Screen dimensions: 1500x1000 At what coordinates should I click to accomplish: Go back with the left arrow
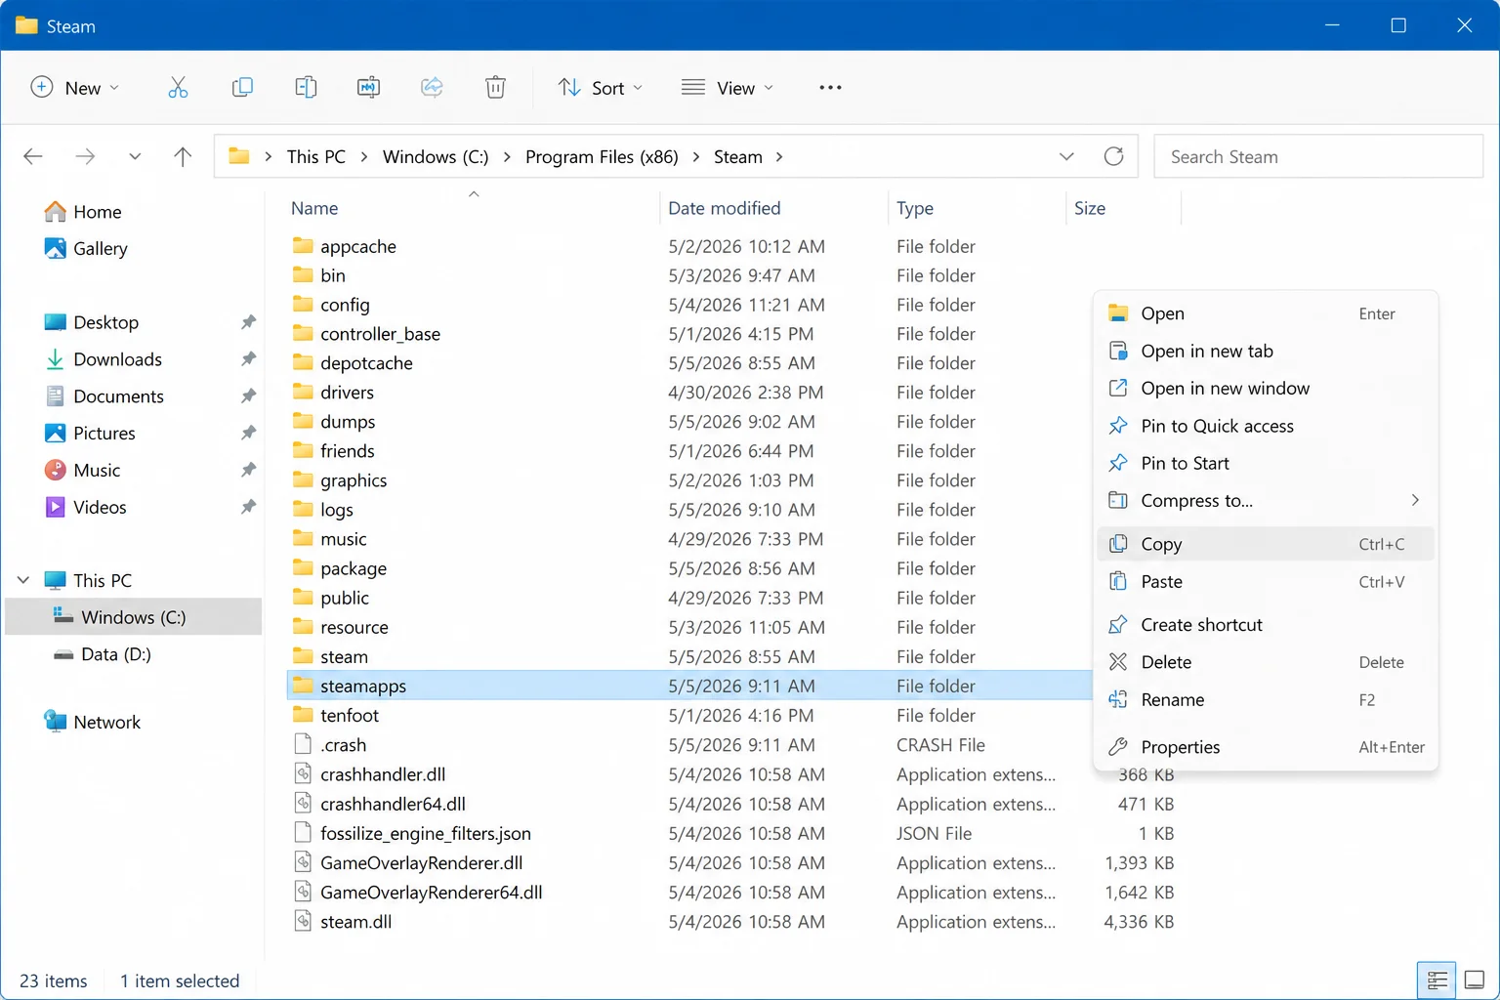click(33, 156)
